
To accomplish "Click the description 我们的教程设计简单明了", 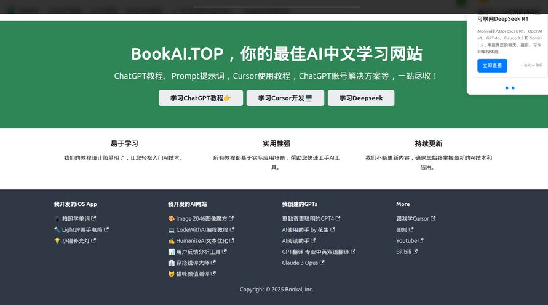I will pos(124,158).
